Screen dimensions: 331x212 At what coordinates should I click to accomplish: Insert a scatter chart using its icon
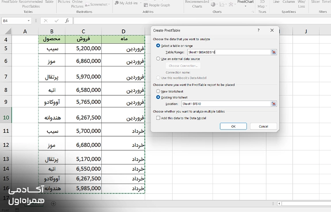tap(222, 4)
